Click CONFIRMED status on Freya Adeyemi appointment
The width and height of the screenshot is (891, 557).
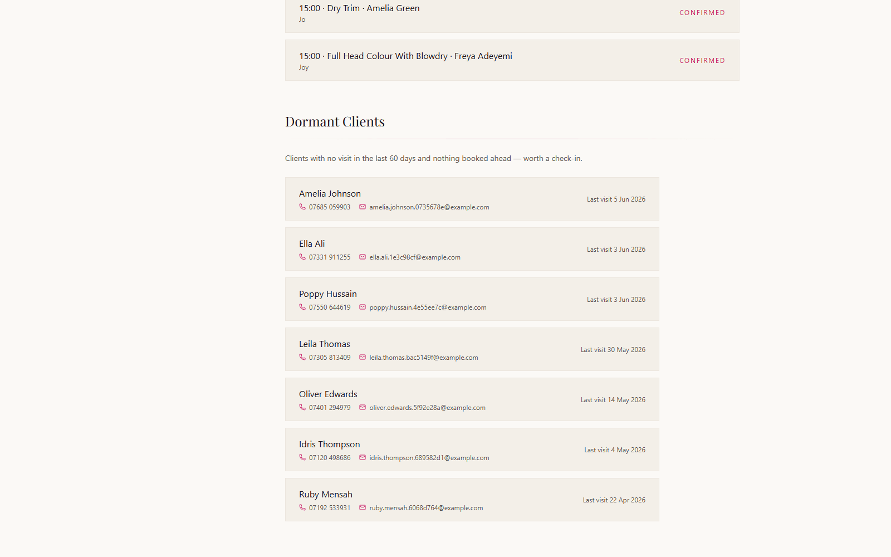point(702,61)
